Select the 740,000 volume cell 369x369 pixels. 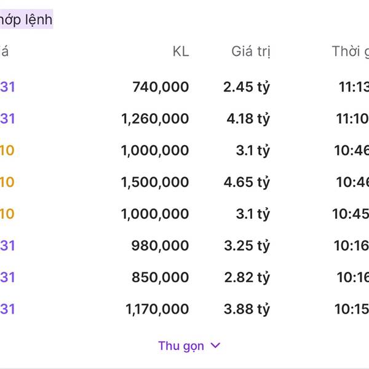pyautogui.click(x=161, y=87)
